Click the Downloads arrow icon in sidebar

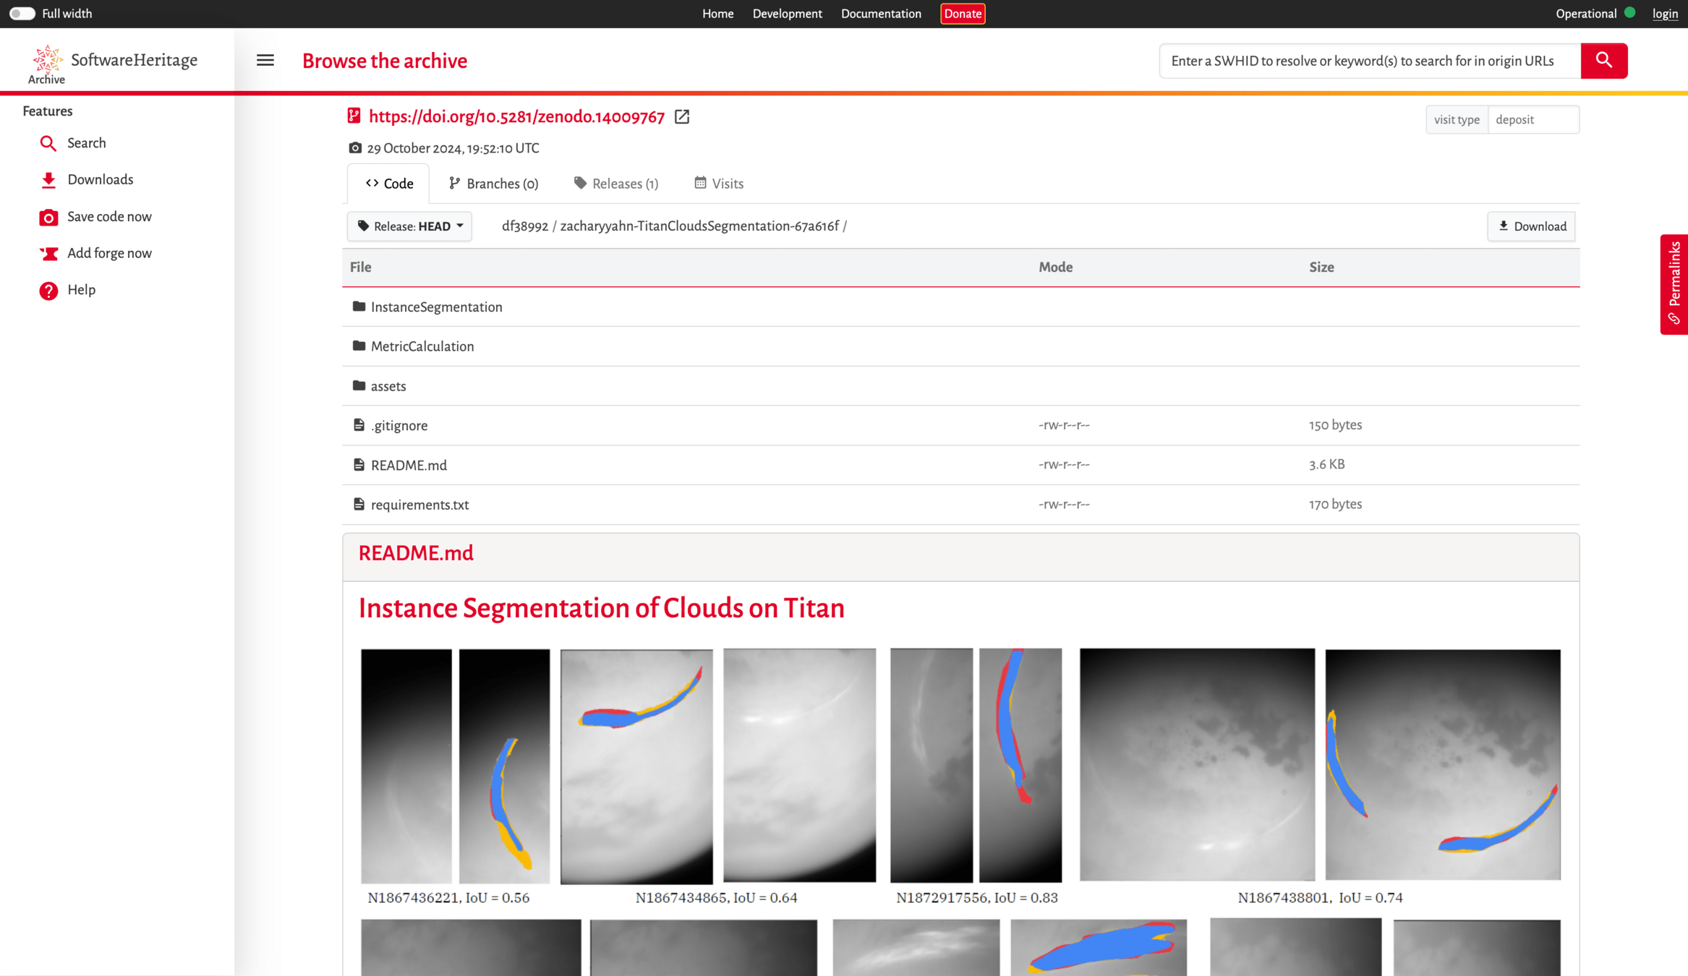pyautogui.click(x=48, y=180)
